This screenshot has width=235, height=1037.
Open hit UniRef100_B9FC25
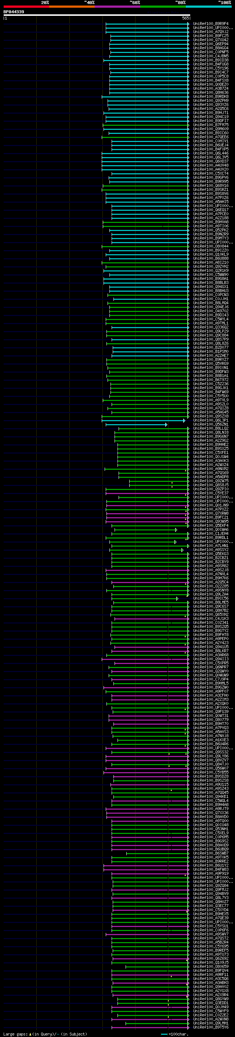(x=211, y=36)
